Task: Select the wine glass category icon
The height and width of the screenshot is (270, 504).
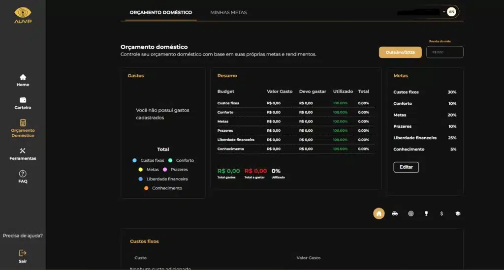Action: tap(426, 213)
